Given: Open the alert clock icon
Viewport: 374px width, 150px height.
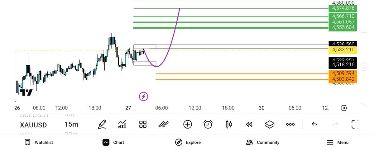Looking at the screenshot, I should tap(208, 124).
